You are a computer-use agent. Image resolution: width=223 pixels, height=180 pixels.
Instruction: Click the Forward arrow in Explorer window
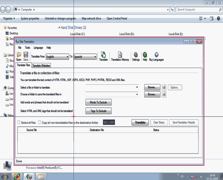coord(8,10)
